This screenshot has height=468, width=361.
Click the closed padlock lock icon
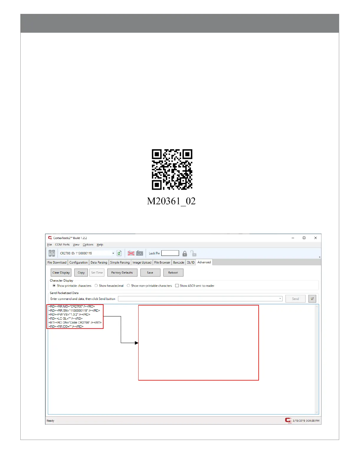point(185,253)
